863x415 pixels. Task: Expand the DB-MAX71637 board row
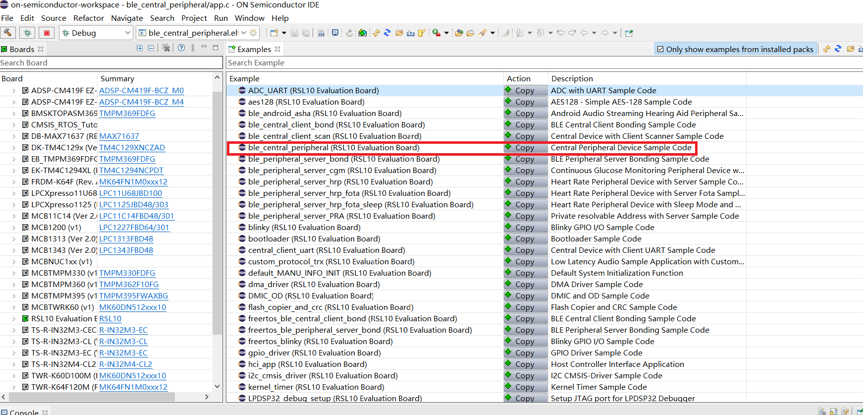[14, 136]
